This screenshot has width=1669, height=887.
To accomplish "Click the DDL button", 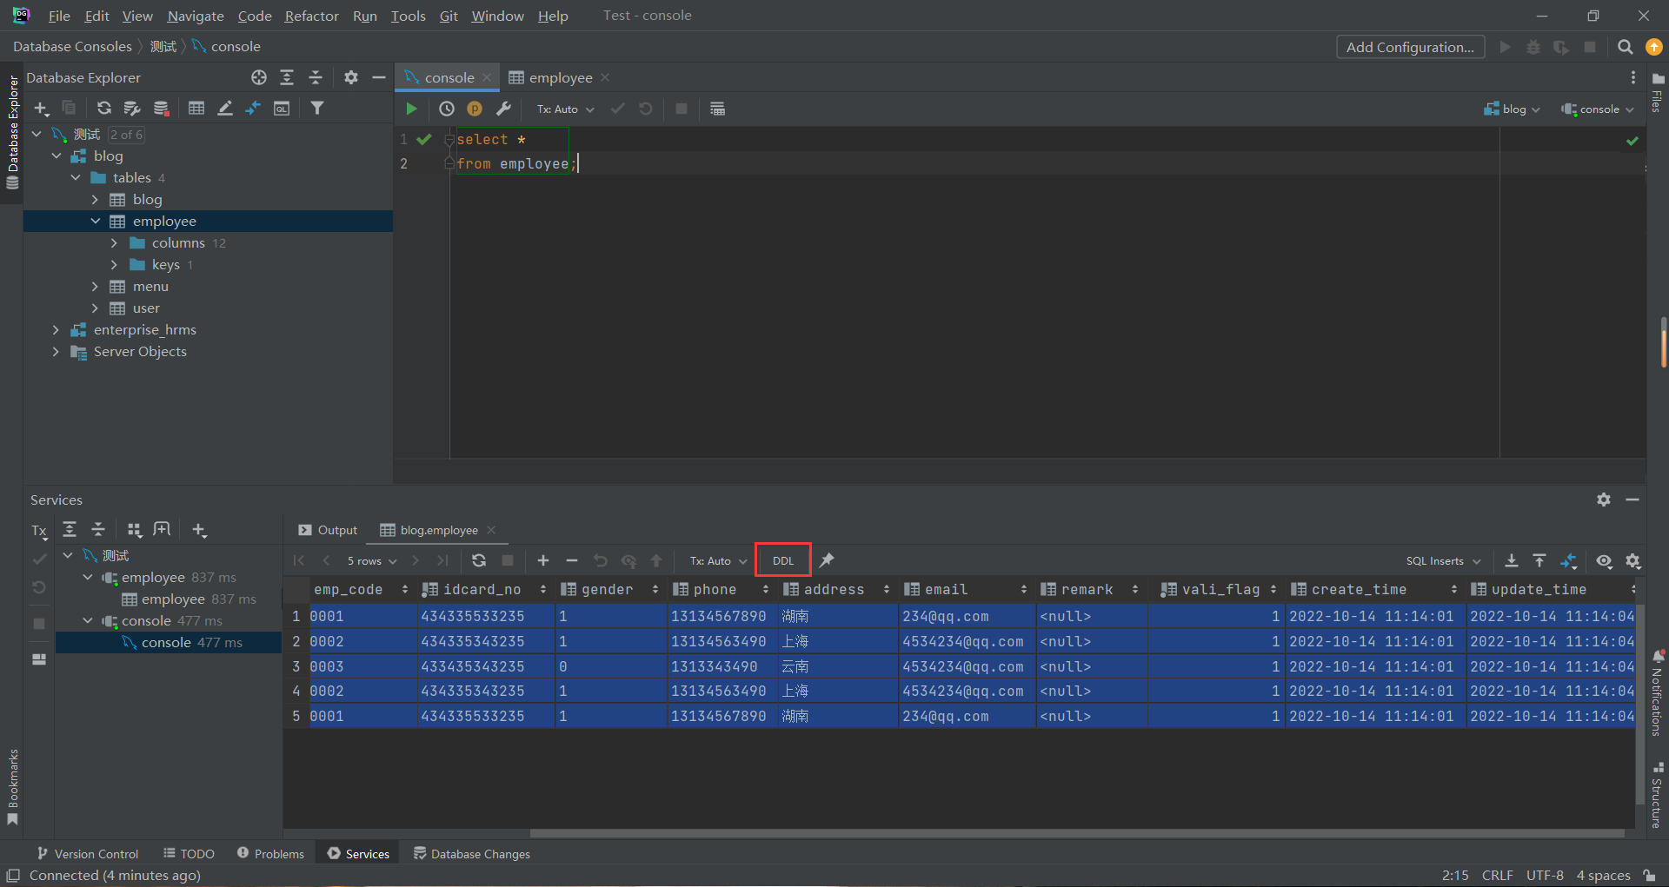I will (783, 560).
